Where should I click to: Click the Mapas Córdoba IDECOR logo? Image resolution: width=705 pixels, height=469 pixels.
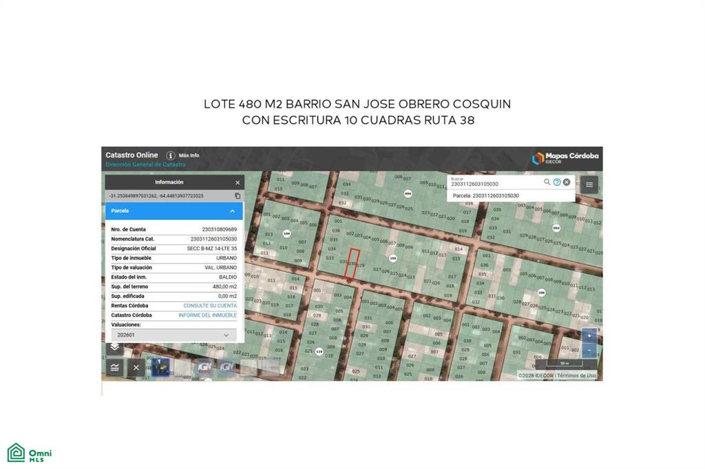[x=565, y=157]
